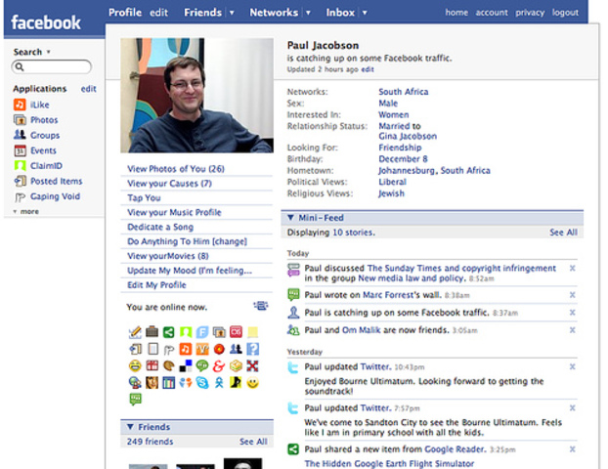The height and width of the screenshot is (469, 608).
Task: Collapse the Friends section triangle
Action: coord(130,427)
